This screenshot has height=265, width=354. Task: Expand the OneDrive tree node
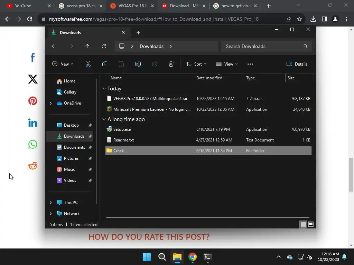click(50, 103)
